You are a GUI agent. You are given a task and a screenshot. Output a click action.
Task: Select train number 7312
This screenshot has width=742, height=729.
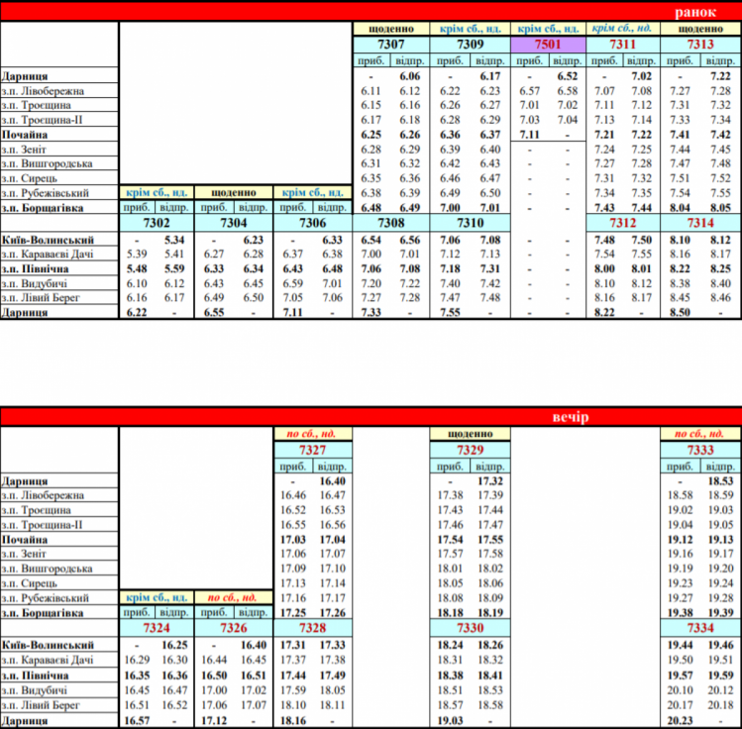pyautogui.click(x=623, y=223)
